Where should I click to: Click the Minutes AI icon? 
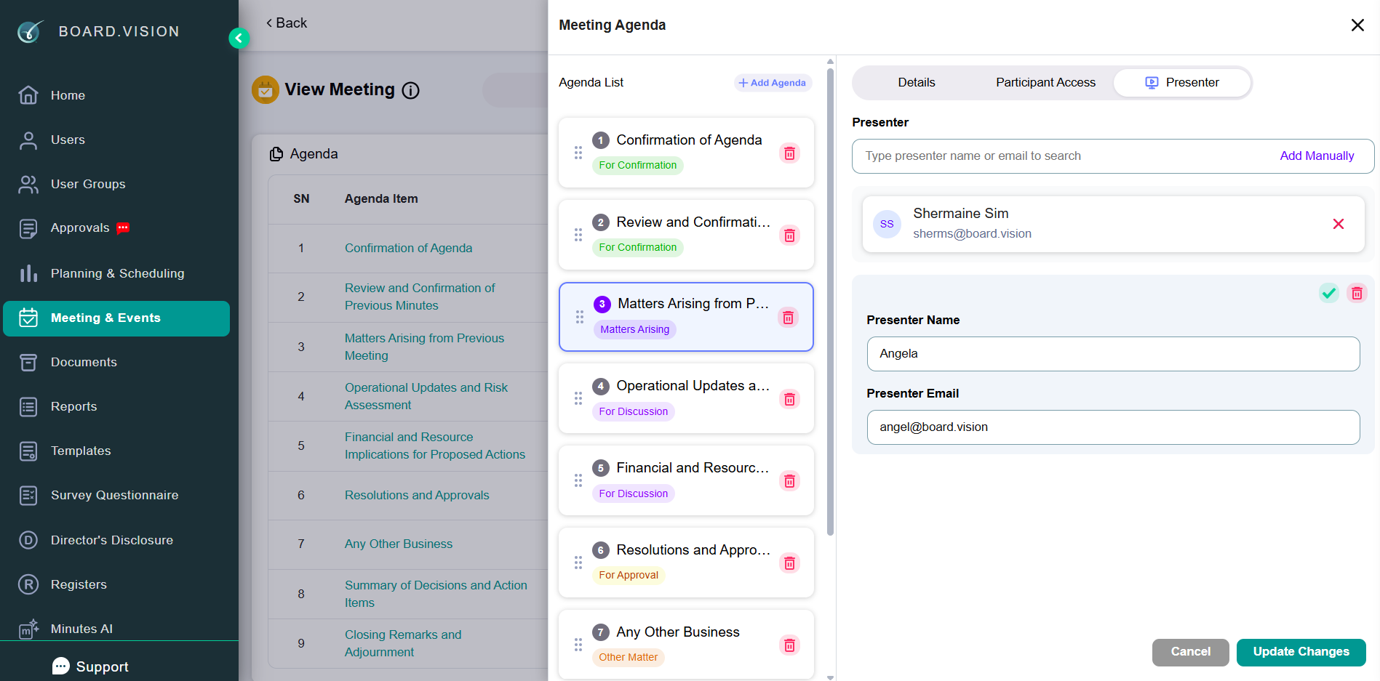(x=28, y=629)
